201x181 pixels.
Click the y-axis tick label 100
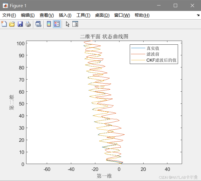tap(20, 44)
